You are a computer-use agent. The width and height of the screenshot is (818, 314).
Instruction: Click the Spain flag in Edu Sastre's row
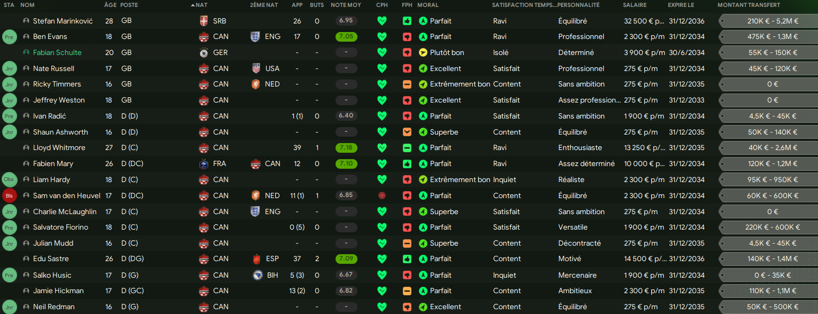click(255, 259)
